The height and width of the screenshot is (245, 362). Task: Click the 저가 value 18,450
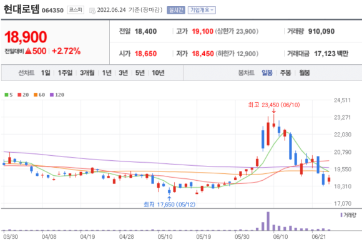pyautogui.click(x=203, y=54)
